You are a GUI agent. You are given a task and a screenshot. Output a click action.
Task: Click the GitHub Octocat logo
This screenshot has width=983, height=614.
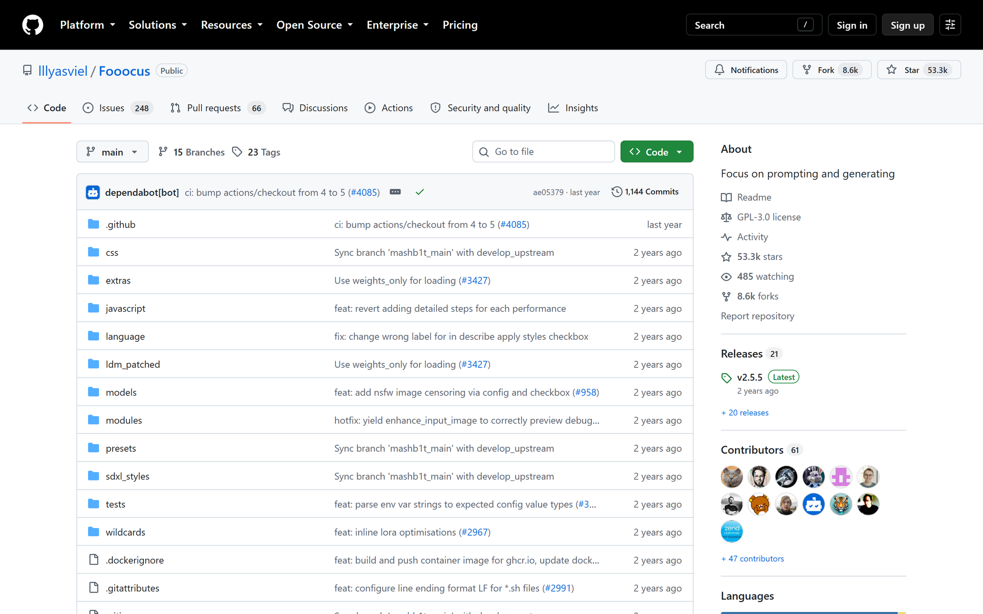tap(33, 25)
